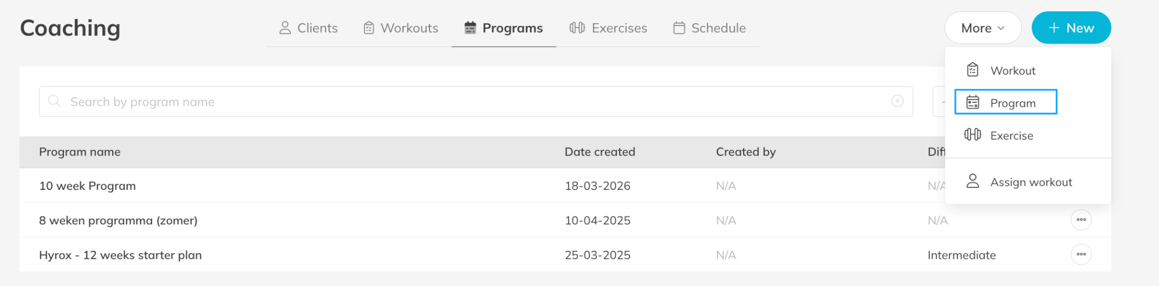Open the 10 week Program row
Screen dimensions: 1159x286
pyautogui.click(x=88, y=186)
